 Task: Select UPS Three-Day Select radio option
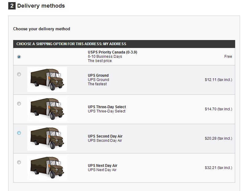pyautogui.click(x=19, y=104)
